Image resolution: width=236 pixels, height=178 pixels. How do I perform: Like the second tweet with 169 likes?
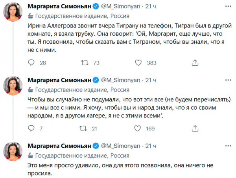pos(138,128)
